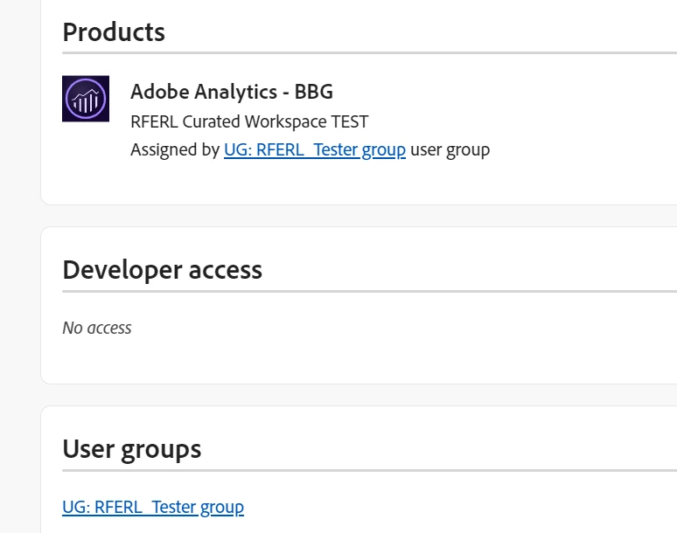The width and height of the screenshot is (677, 533).
Task: Click the Products section heading
Action: (114, 32)
